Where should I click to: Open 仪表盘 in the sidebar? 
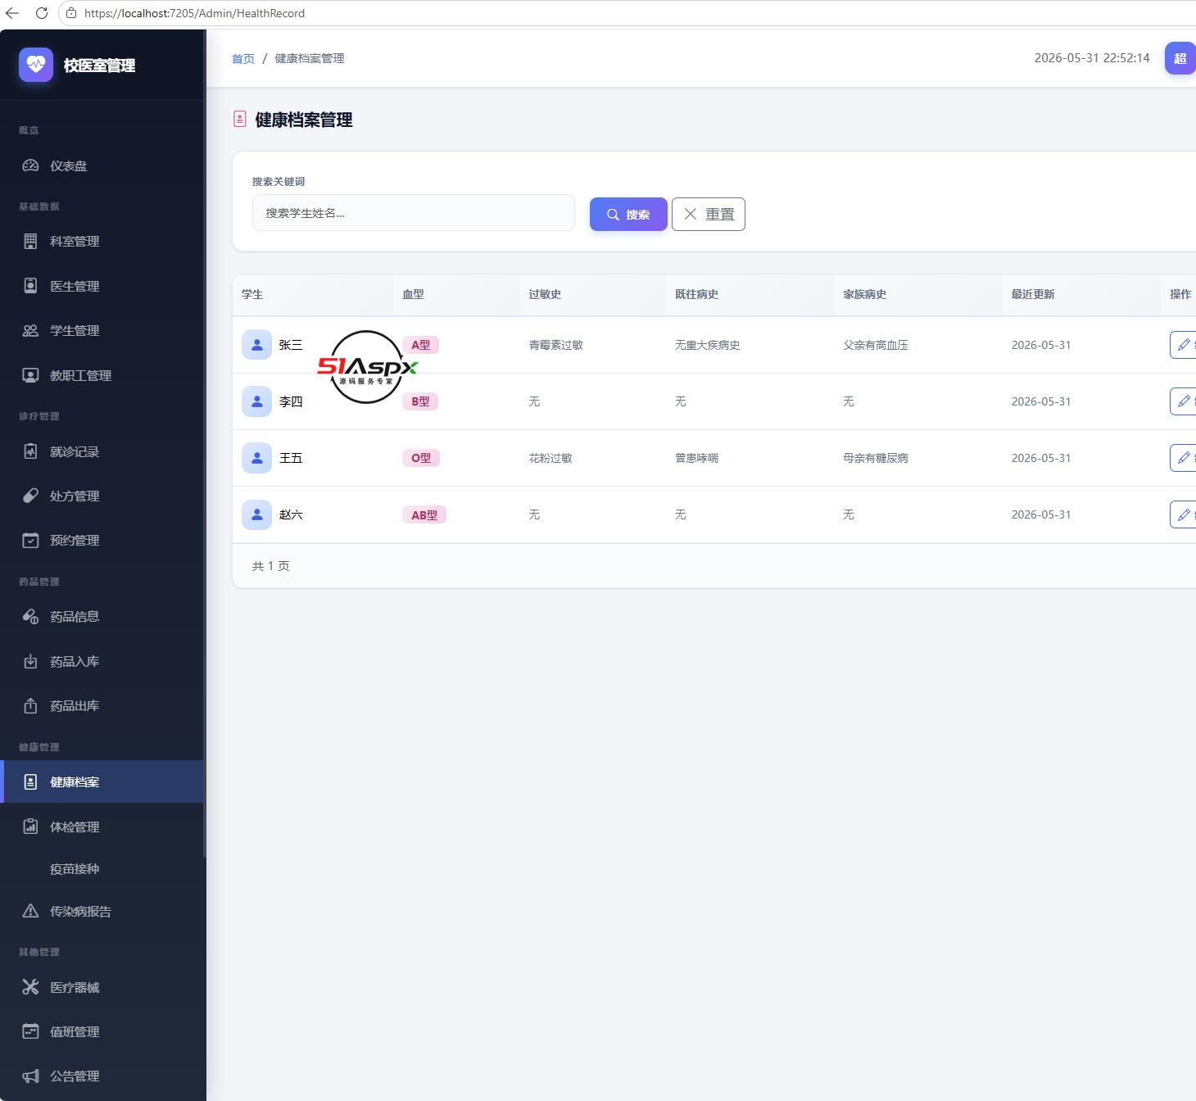tap(102, 165)
